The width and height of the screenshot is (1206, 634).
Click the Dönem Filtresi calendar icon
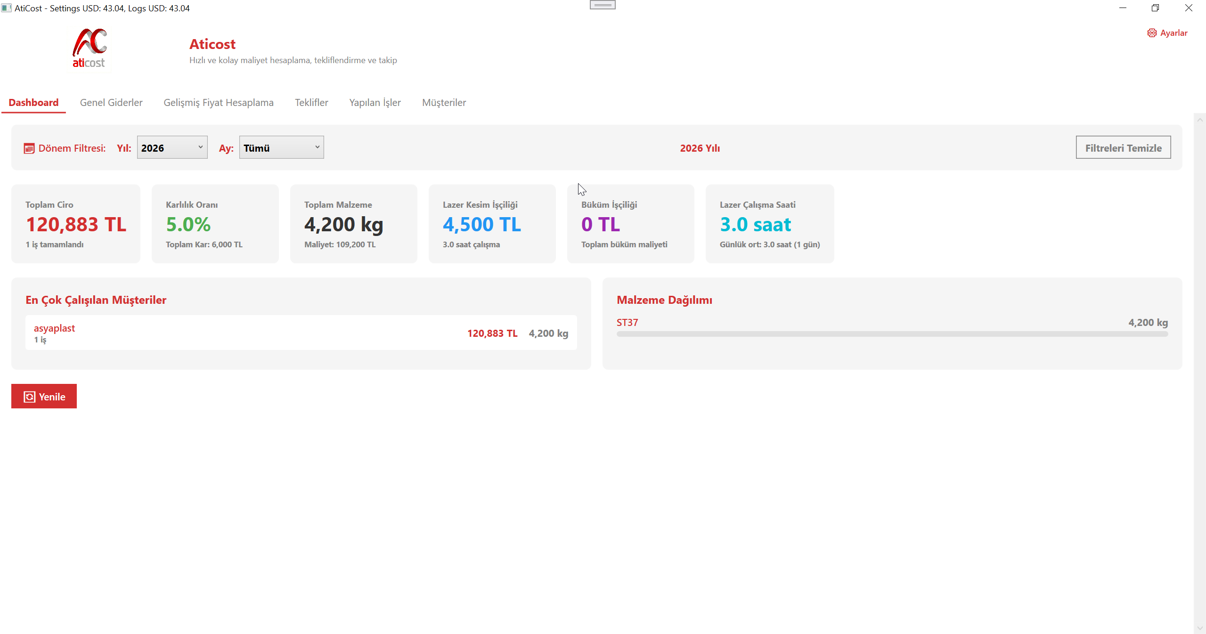(29, 148)
